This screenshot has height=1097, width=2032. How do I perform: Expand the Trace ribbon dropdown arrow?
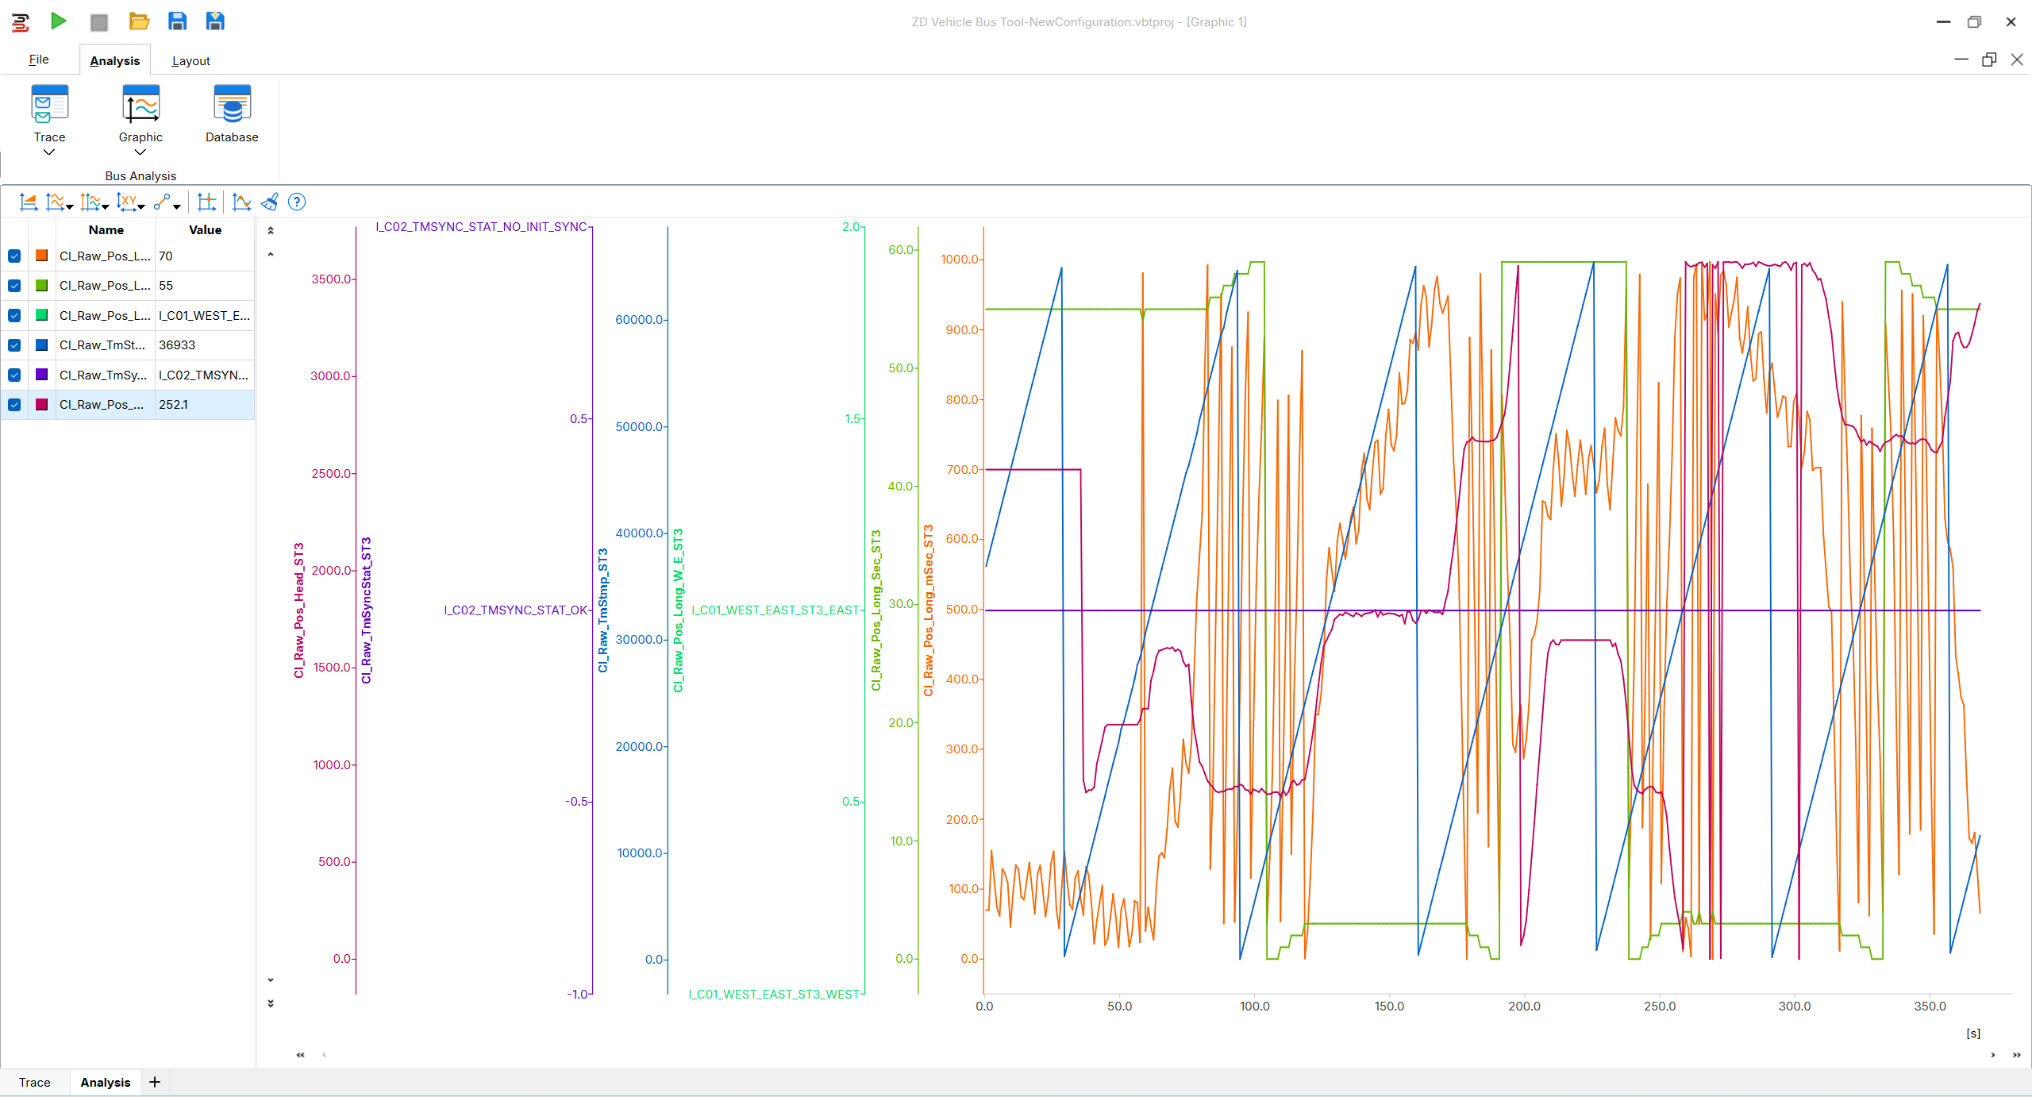tap(49, 152)
